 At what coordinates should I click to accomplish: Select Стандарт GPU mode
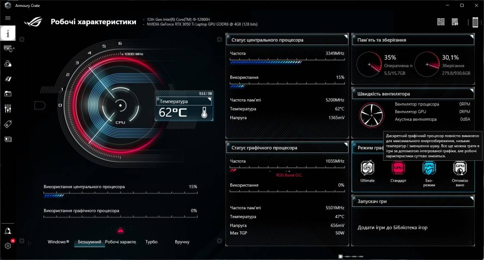(x=398, y=172)
